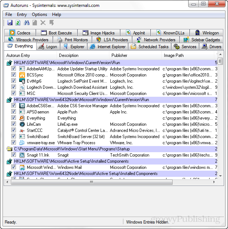228x229 pixels.
Task: Switch to the Scheduled Tasks tab
Action: [x=150, y=47]
